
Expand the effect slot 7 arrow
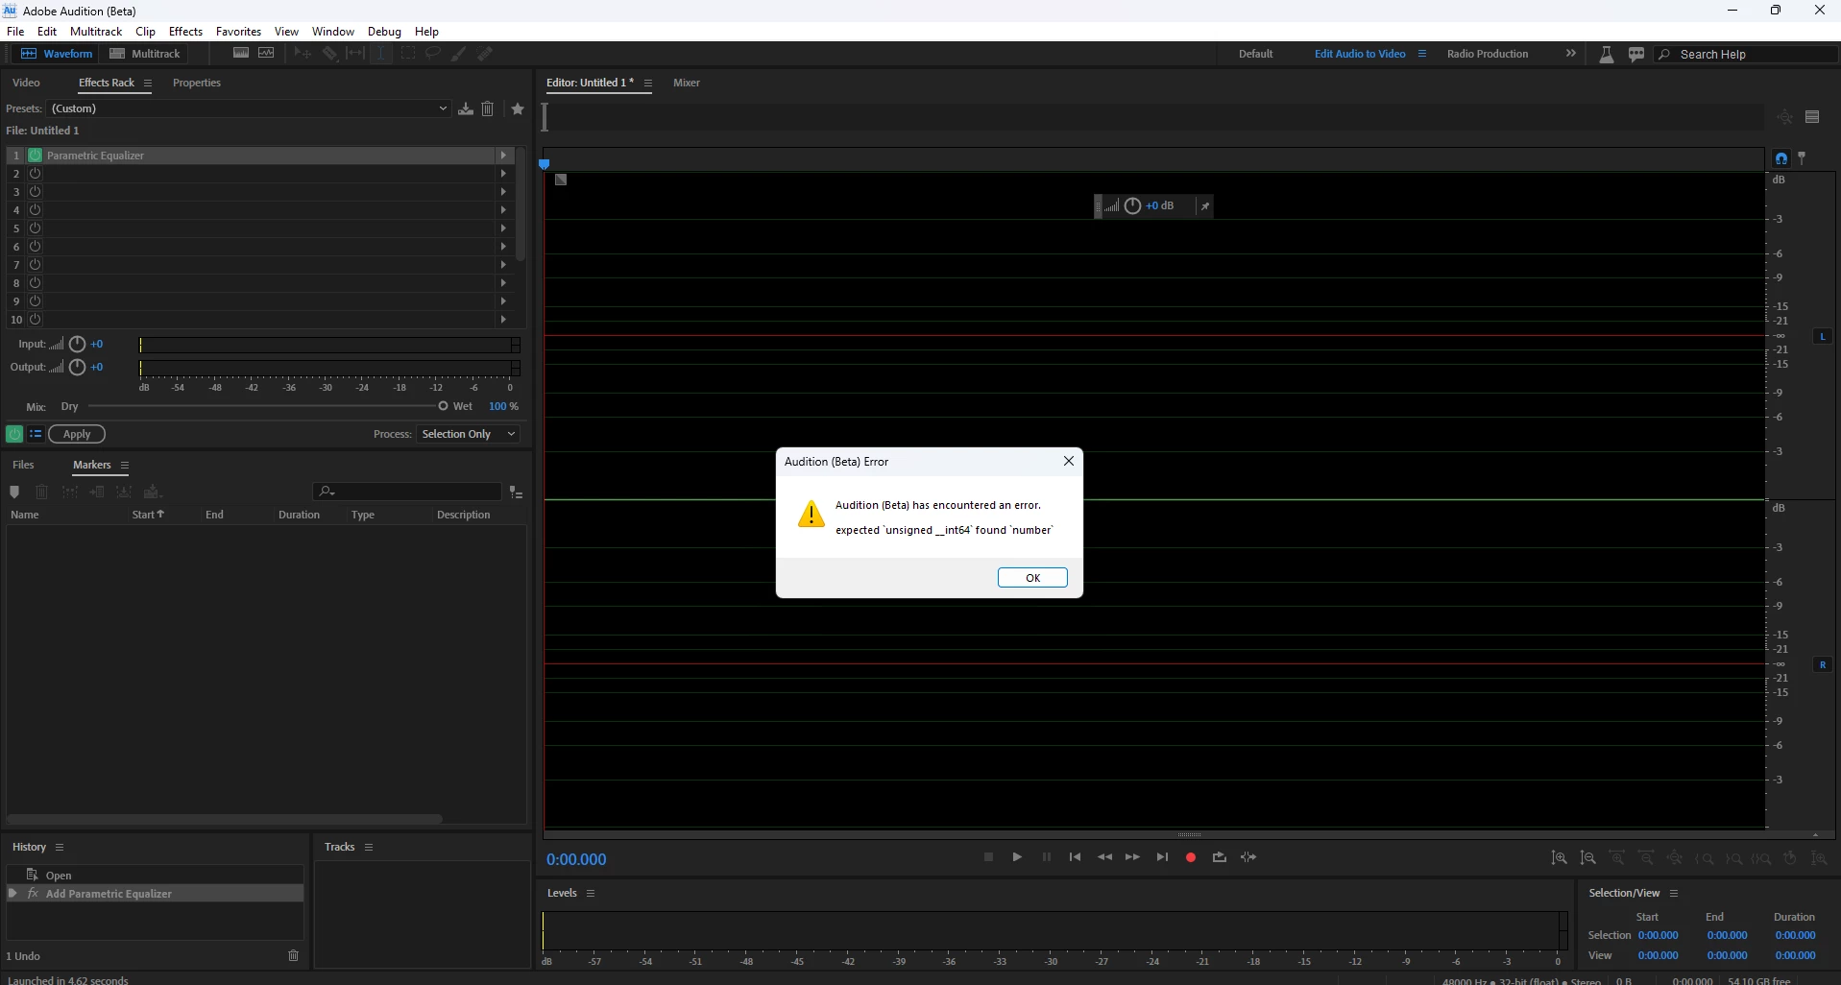(503, 265)
